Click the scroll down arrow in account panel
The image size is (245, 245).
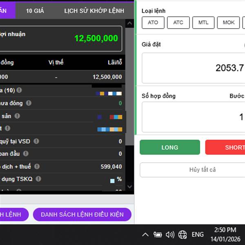coord(129,187)
